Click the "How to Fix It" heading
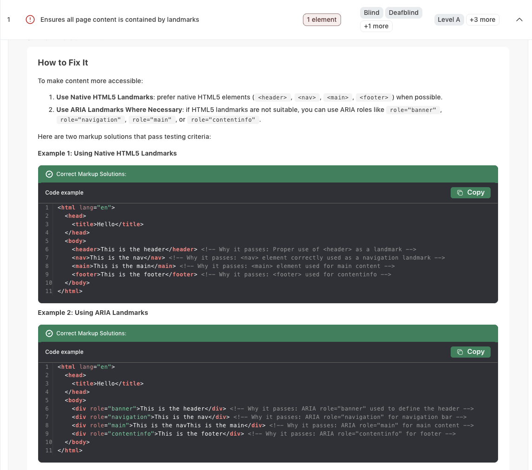The width and height of the screenshot is (532, 470). click(63, 63)
